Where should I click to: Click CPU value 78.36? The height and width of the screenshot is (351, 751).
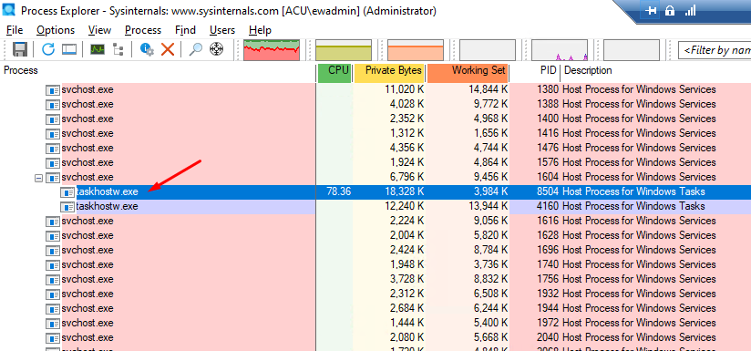[x=339, y=192]
